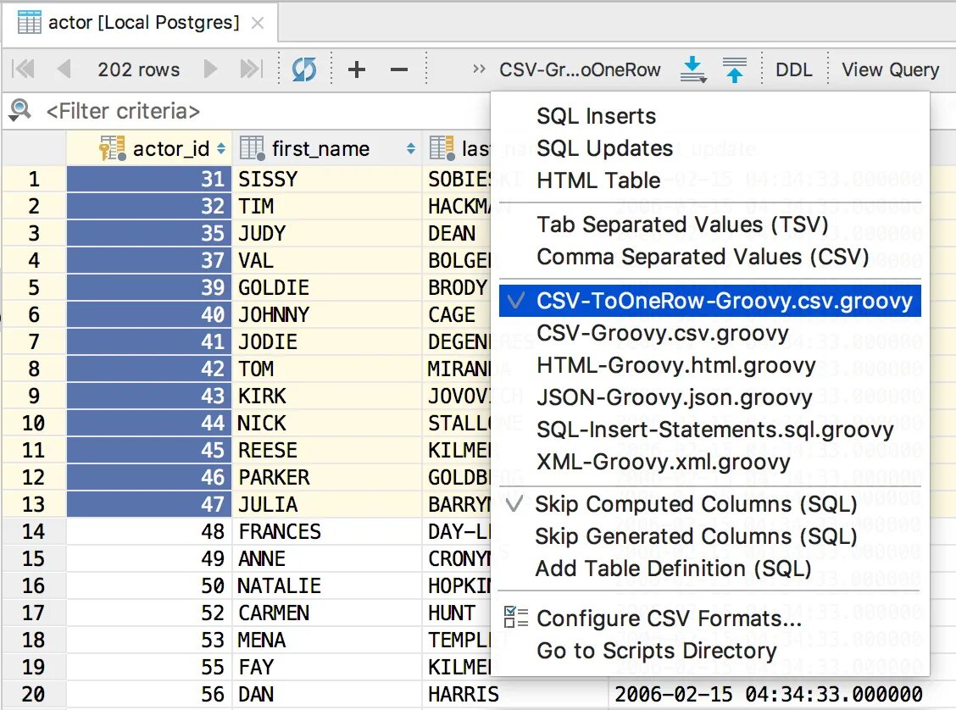Click the View Query button

point(890,69)
